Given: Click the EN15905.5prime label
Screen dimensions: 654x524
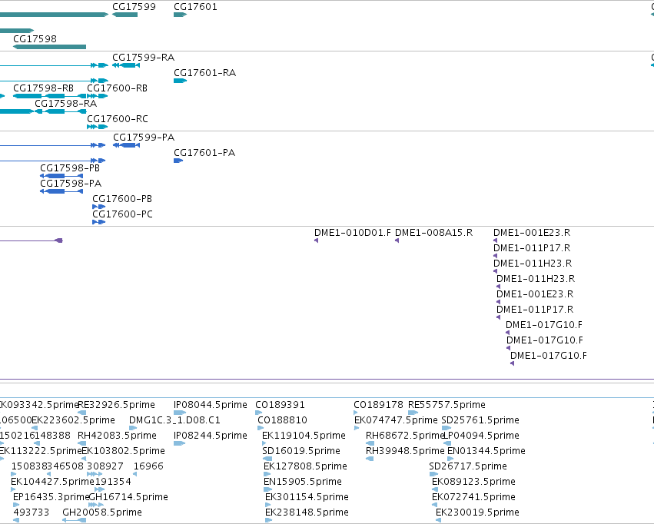Looking at the screenshot, I should tap(303, 482).
